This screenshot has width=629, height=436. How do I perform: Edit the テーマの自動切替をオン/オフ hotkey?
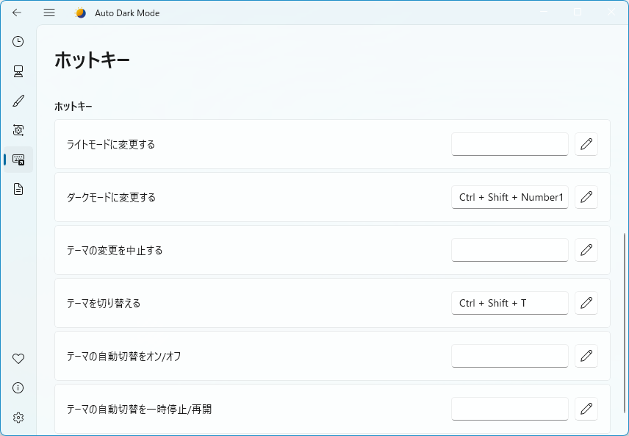pyautogui.click(x=586, y=356)
